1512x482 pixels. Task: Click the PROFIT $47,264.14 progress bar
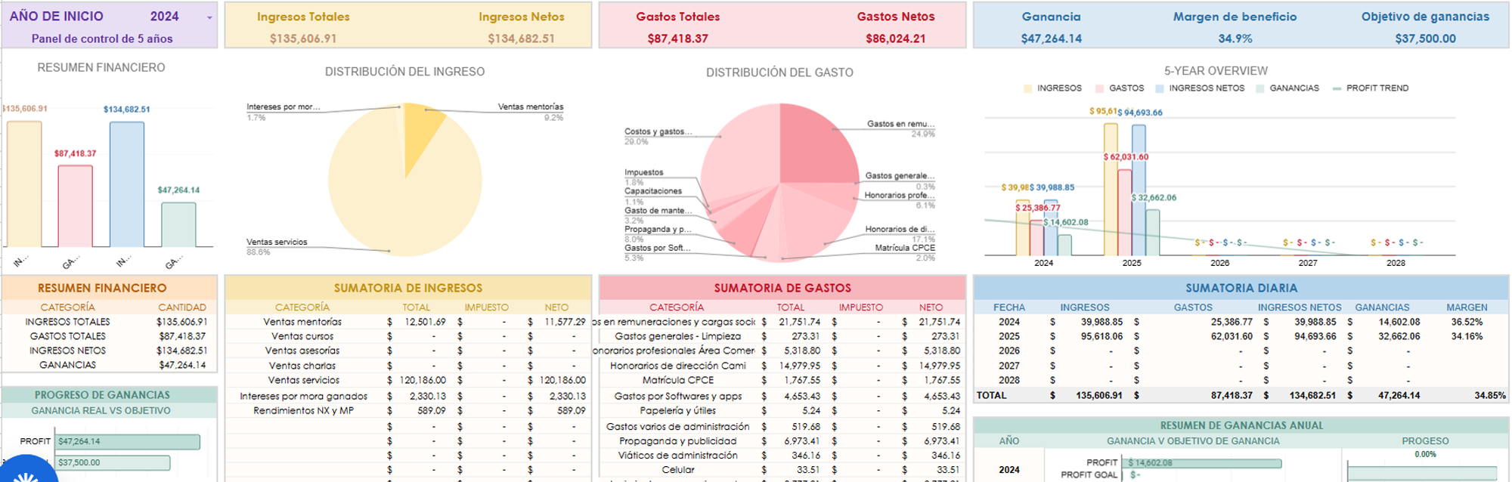click(x=129, y=442)
